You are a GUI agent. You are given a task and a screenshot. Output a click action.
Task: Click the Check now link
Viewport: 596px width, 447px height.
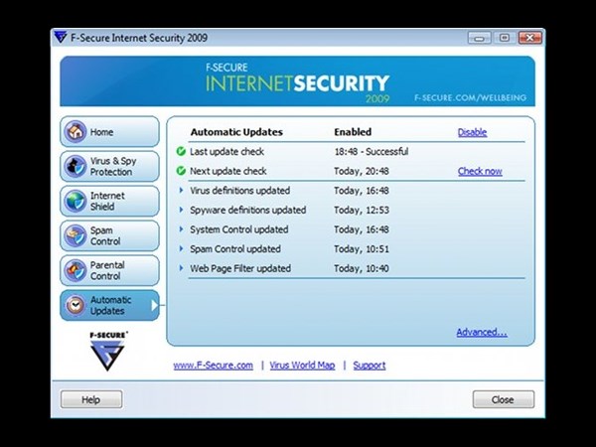tap(480, 171)
